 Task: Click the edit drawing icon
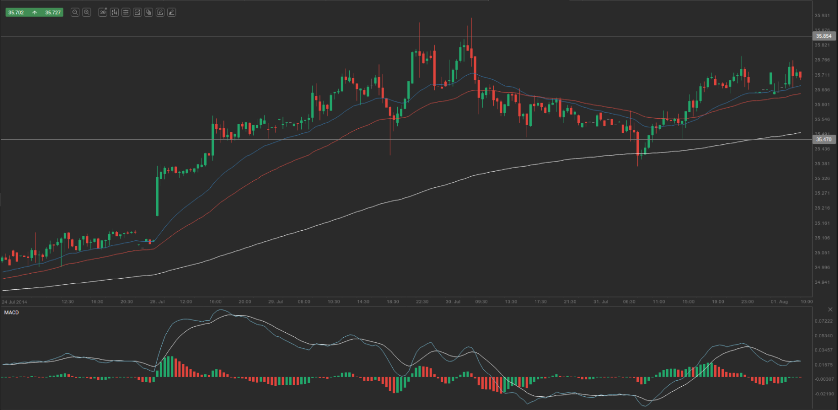160,12
